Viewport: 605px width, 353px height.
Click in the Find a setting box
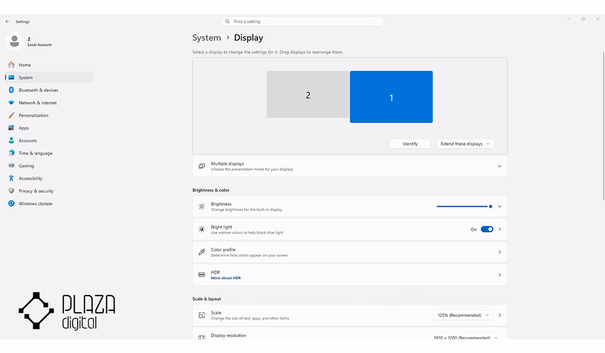(x=302, y=22)
